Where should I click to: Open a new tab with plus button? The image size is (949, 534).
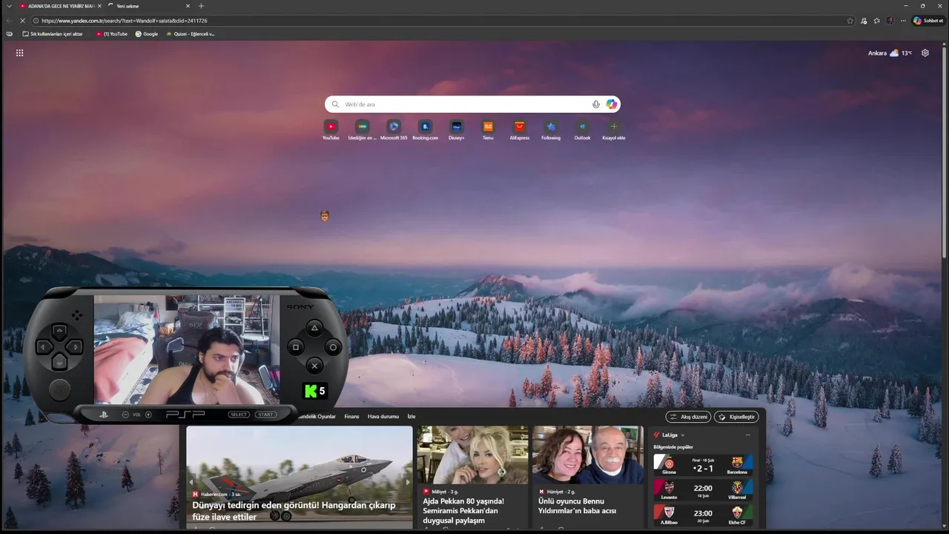[201, 6]
